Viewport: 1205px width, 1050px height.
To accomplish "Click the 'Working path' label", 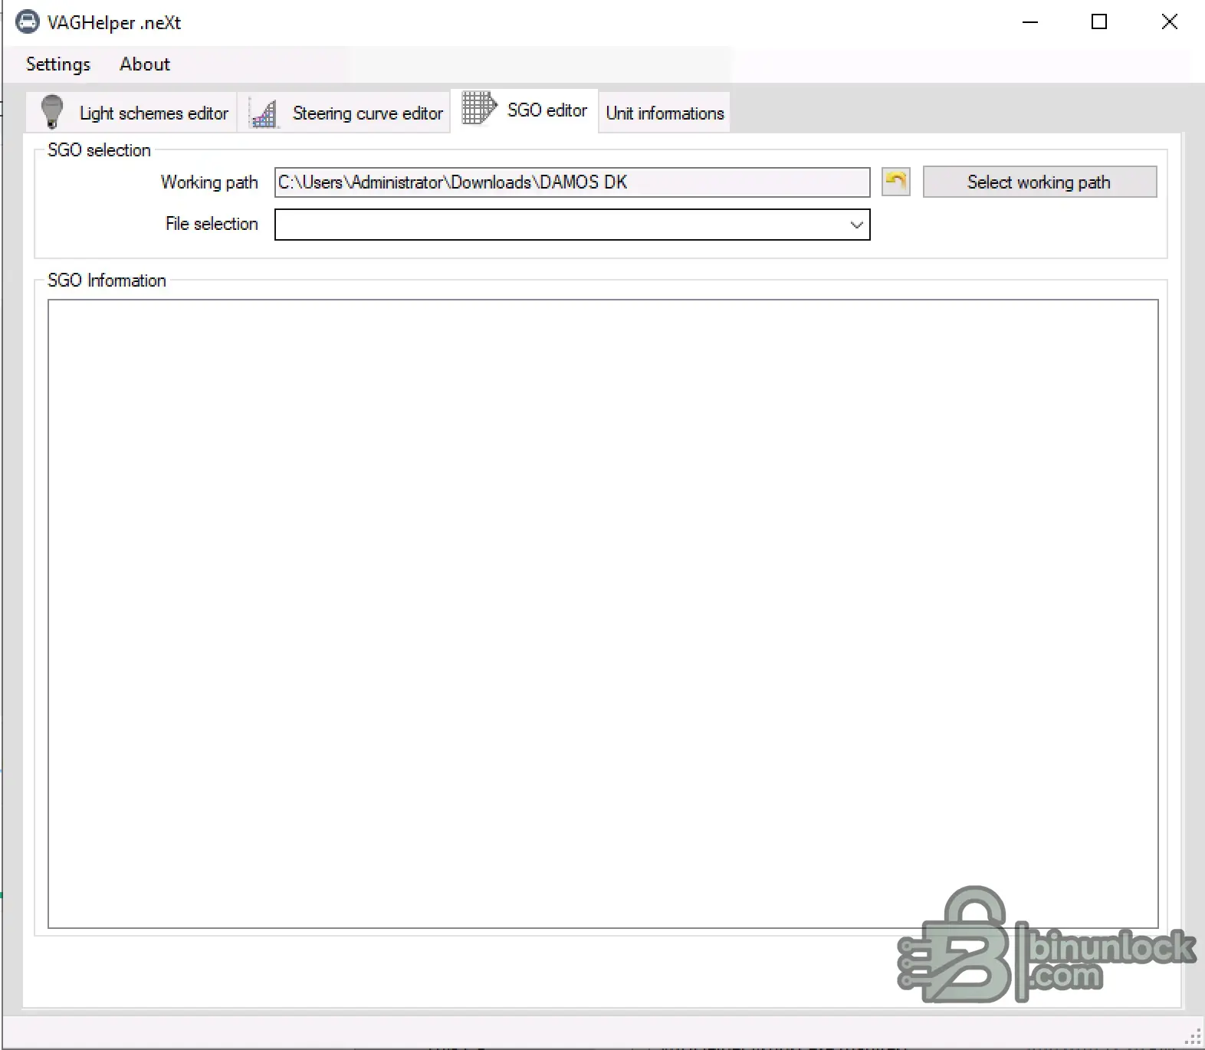I will (x=209, y=182).
